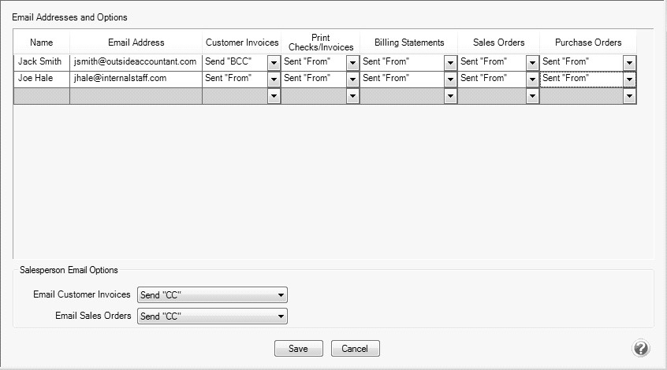Open Jack Smith's Print Checks/Invoices dropdown
Viewport: 667px width, 370px height.
tap(352, 62)
